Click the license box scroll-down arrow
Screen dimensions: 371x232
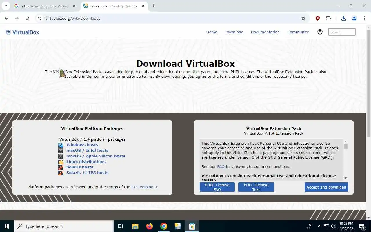coord(345,178)
